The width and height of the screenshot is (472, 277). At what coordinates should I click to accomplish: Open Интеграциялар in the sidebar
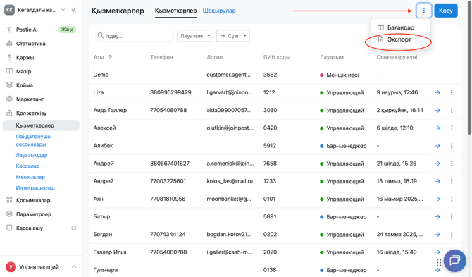(x=35, y=187)
